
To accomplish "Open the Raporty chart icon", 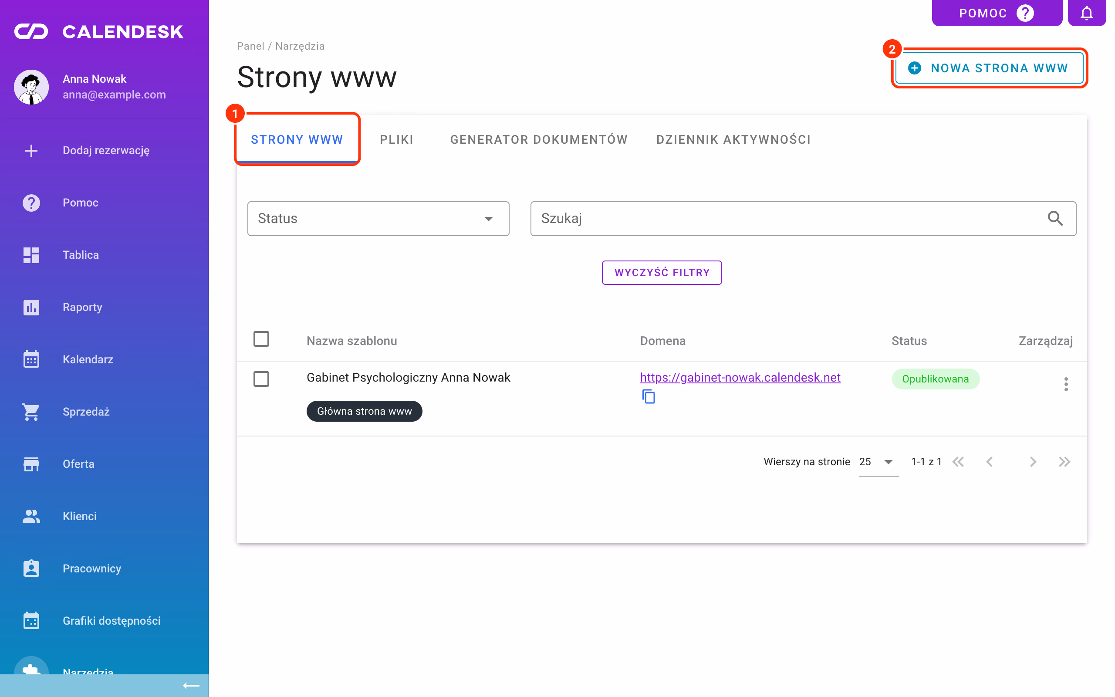I will pos(31,307).
